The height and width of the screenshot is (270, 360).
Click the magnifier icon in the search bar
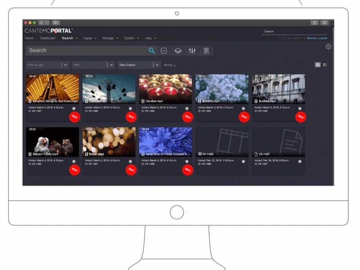point(152,50)
